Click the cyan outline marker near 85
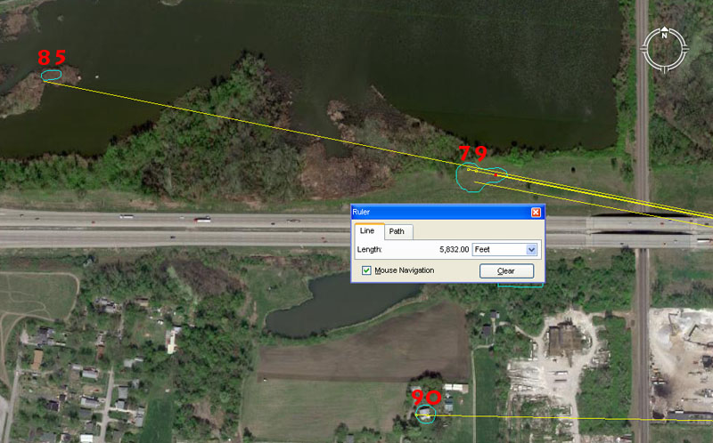Viewport: 713px width, 443px height. [x=52, y=76]
